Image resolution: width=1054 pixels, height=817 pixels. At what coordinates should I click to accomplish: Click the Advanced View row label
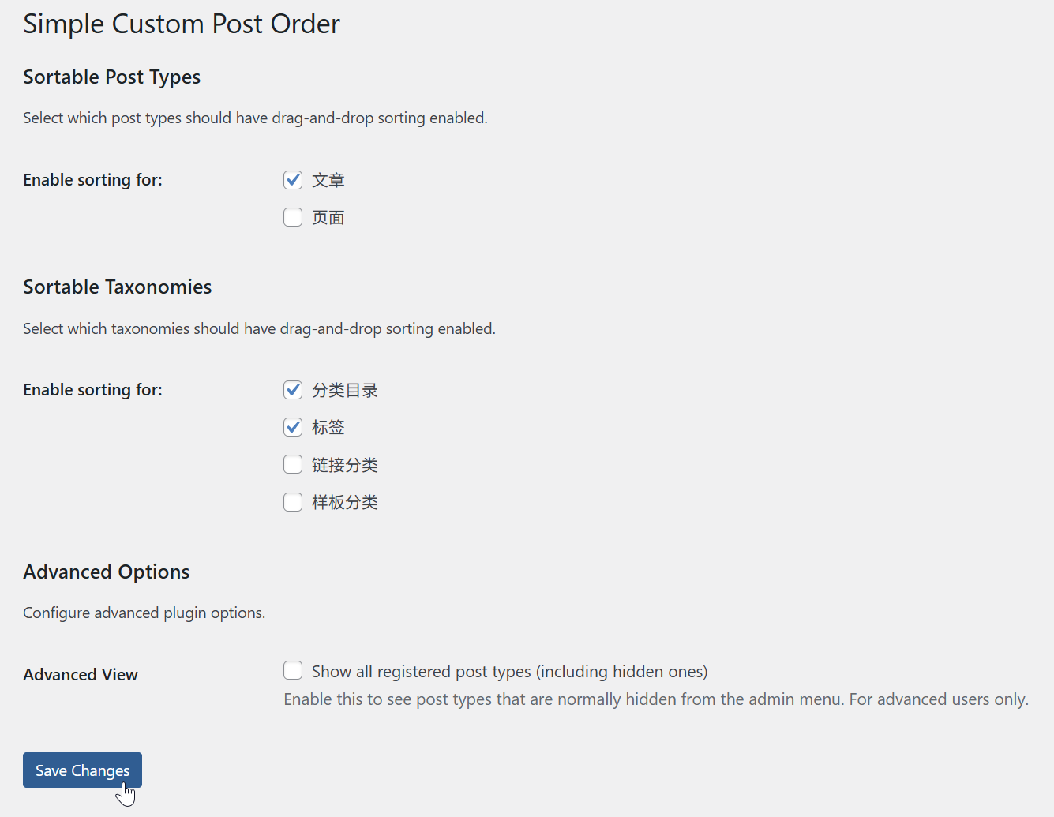pyautogui.click(x=81, y=675)
